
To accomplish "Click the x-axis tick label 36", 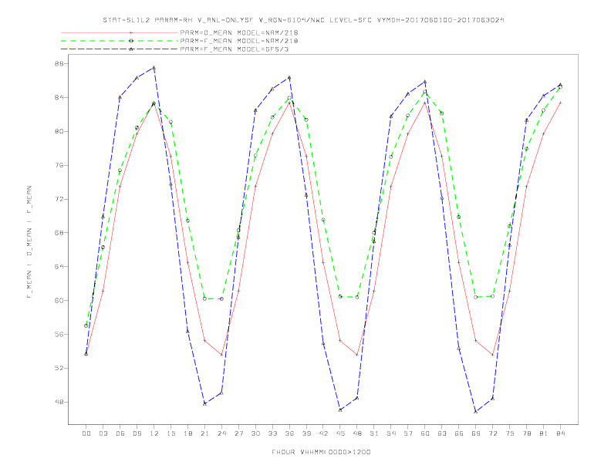I will coord(289,433).
